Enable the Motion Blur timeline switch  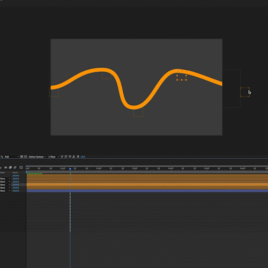click(15, 167)
